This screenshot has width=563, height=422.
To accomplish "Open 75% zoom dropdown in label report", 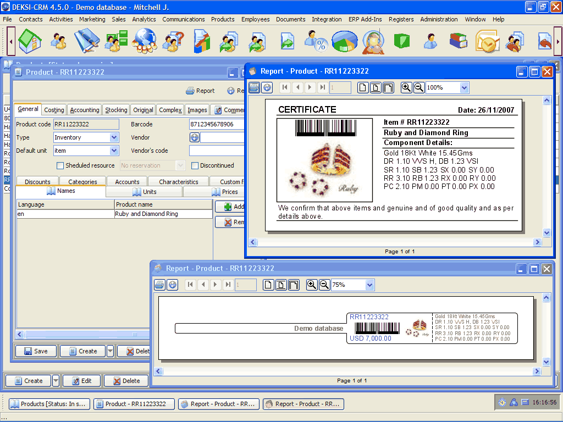I will [x=370, y=285].
